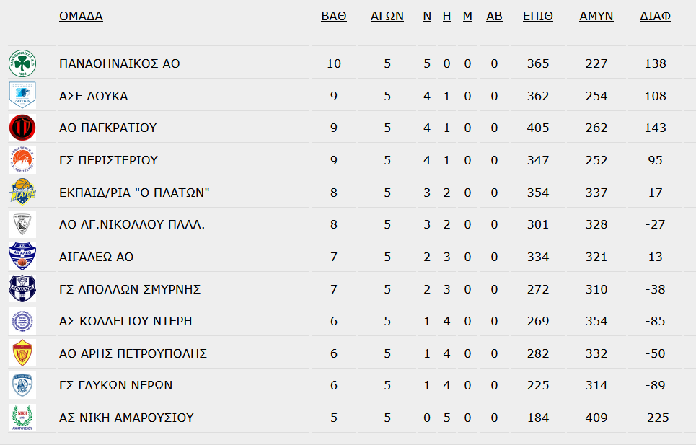Sort by ΑΜΥΝ defense column header
This screenshot has height=445, width=696.
[x=596, y=16]
